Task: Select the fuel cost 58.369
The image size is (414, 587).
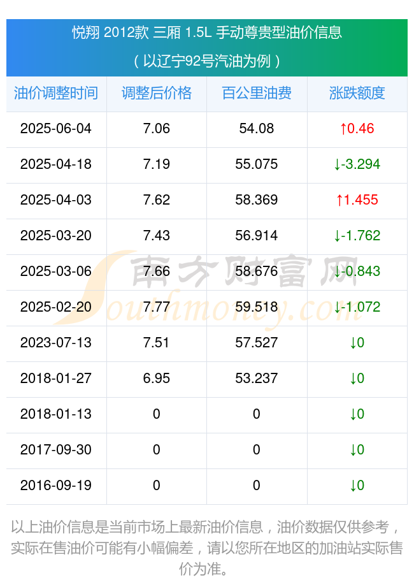Action: click(257, 199)
